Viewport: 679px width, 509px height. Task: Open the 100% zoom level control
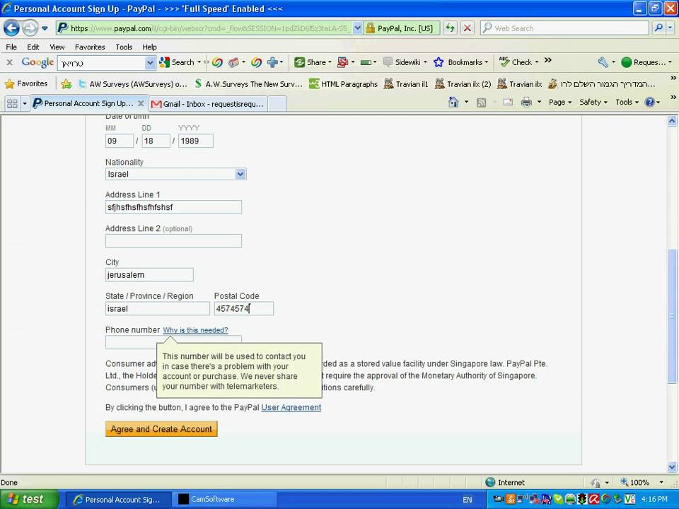(x=642, y=482)
